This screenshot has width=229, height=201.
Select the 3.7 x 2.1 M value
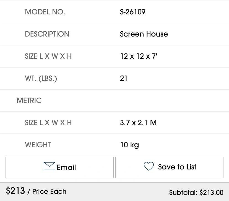(138, 123)
